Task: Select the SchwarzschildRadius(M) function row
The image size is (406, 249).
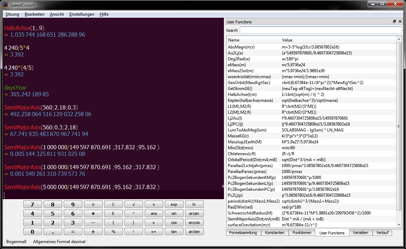Action: tap(250, 213)
